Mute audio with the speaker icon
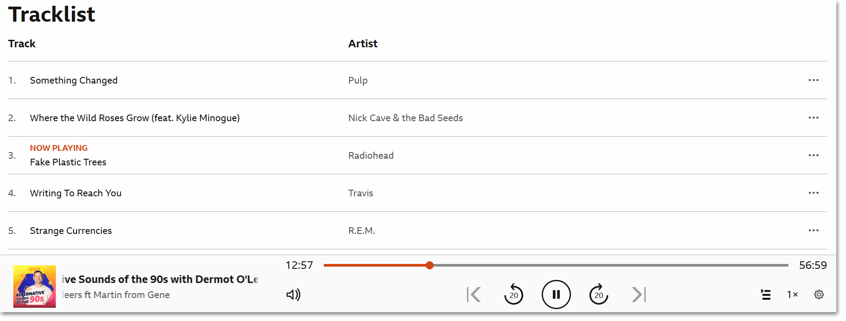 tap(293, 294)
